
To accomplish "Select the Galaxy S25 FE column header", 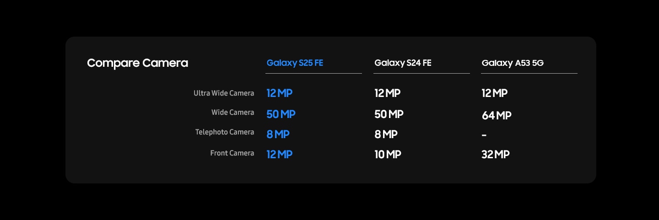I will [x=295, y=63].
